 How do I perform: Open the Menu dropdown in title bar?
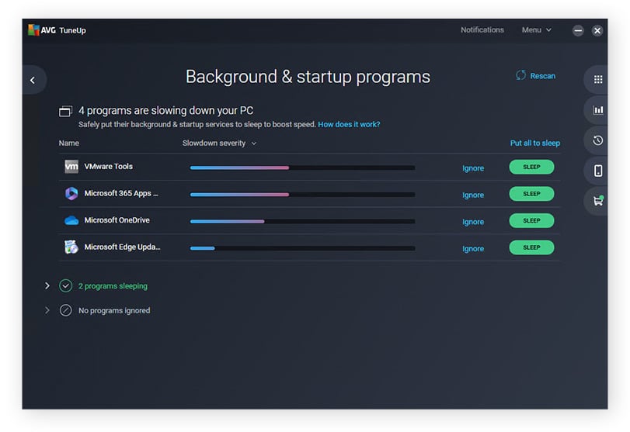(x=536, y=30)
